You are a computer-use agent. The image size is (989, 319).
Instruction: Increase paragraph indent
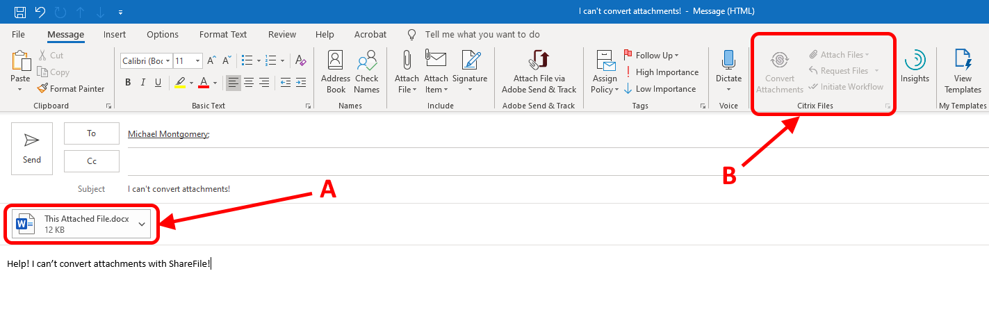(x=300, y=83)
